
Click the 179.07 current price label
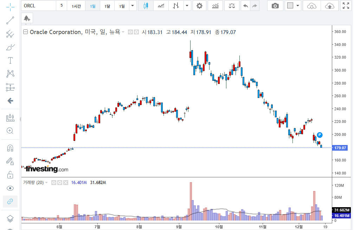[340, 148]
